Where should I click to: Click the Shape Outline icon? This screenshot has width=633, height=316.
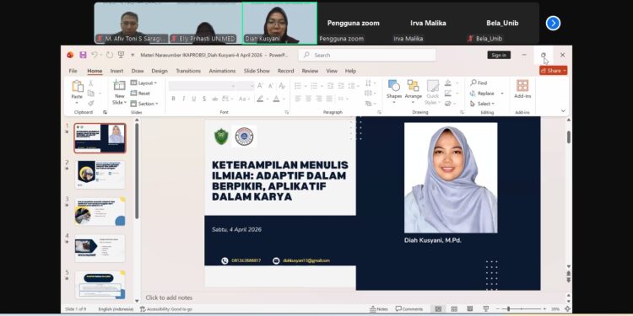(447, 93)
